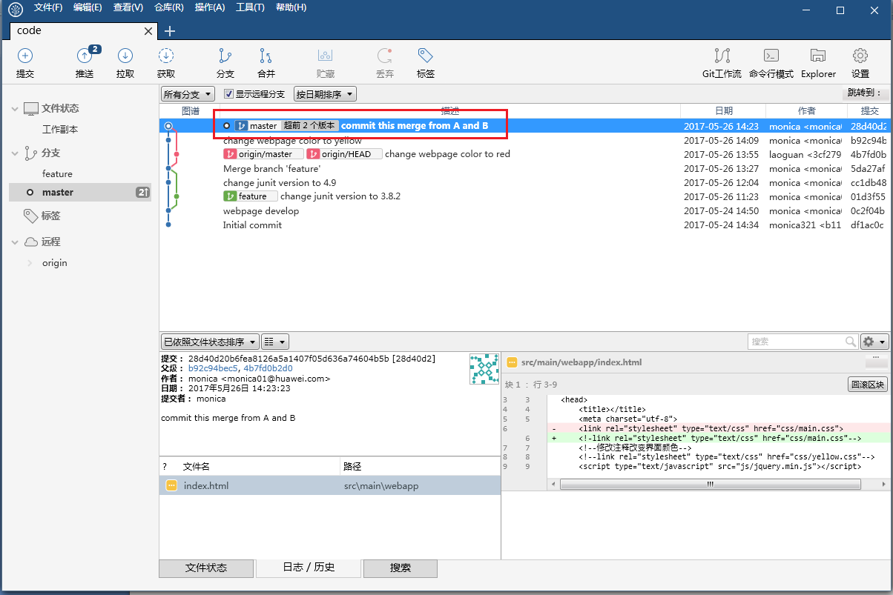Select 工作副本 in the sidebar
Viewport: 893px width, 595px height.
point(60,130)
